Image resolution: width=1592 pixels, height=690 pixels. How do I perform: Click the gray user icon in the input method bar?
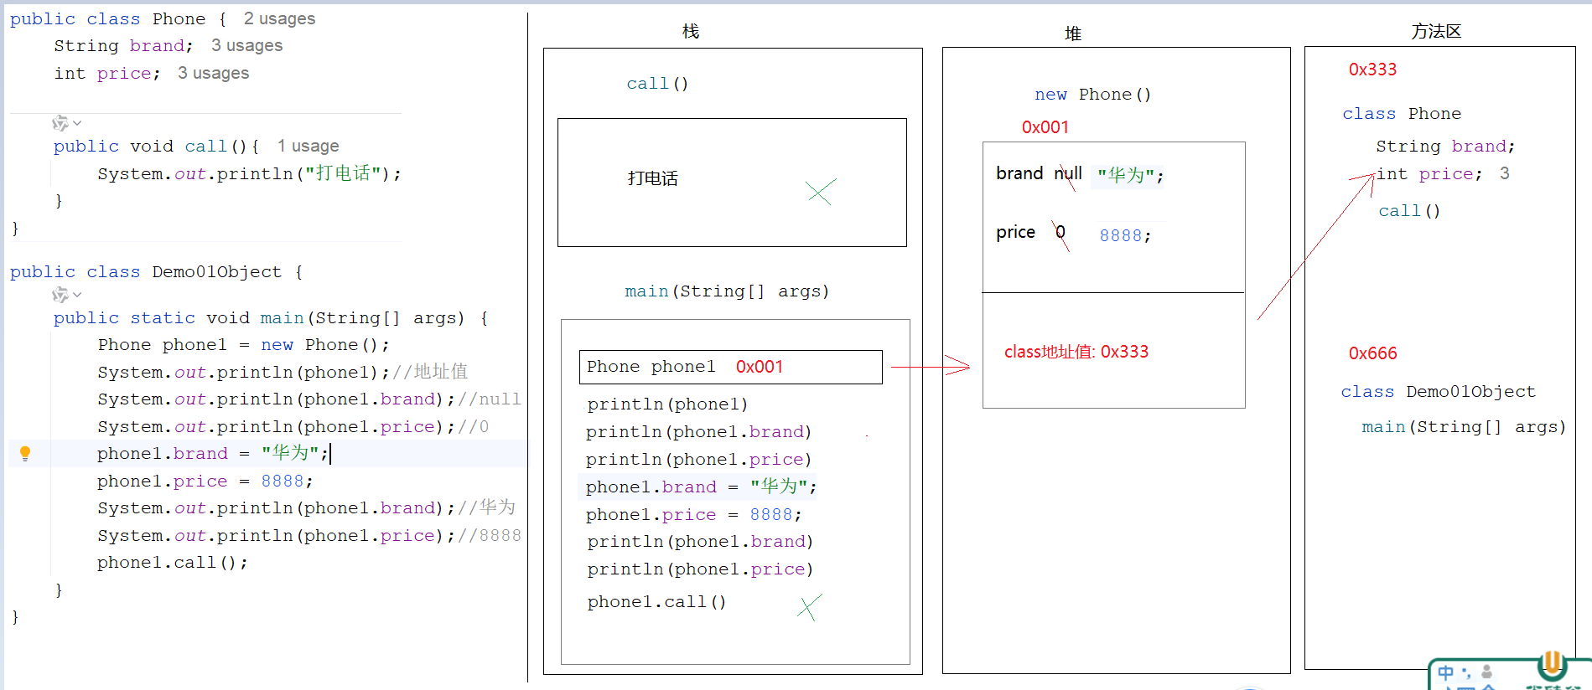[1486, 672]
